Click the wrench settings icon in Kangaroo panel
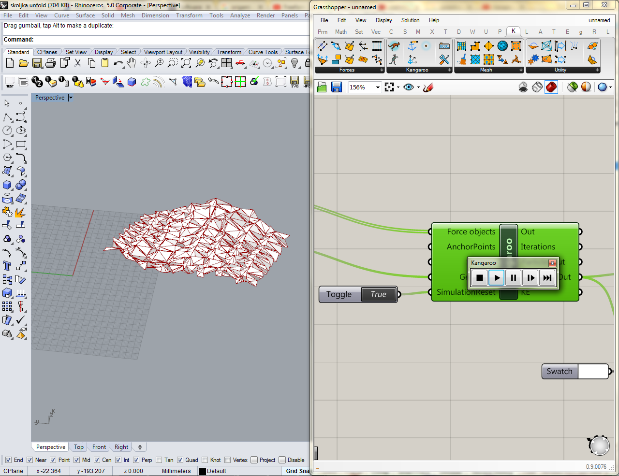619x476 pixels. [x=444, y=59]
